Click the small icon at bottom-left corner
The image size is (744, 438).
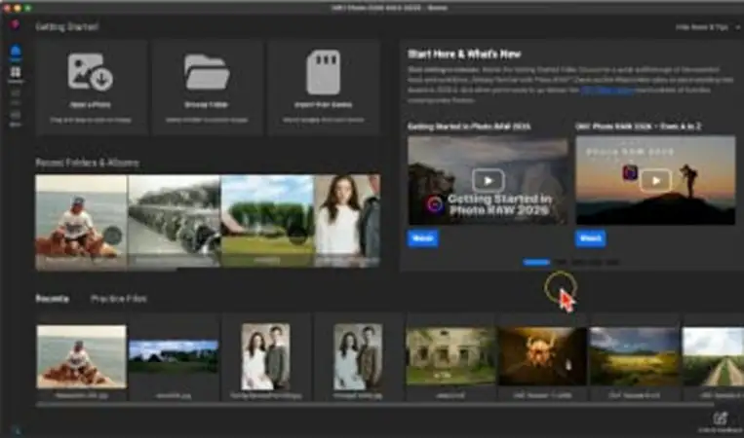[x=17, y=430]
